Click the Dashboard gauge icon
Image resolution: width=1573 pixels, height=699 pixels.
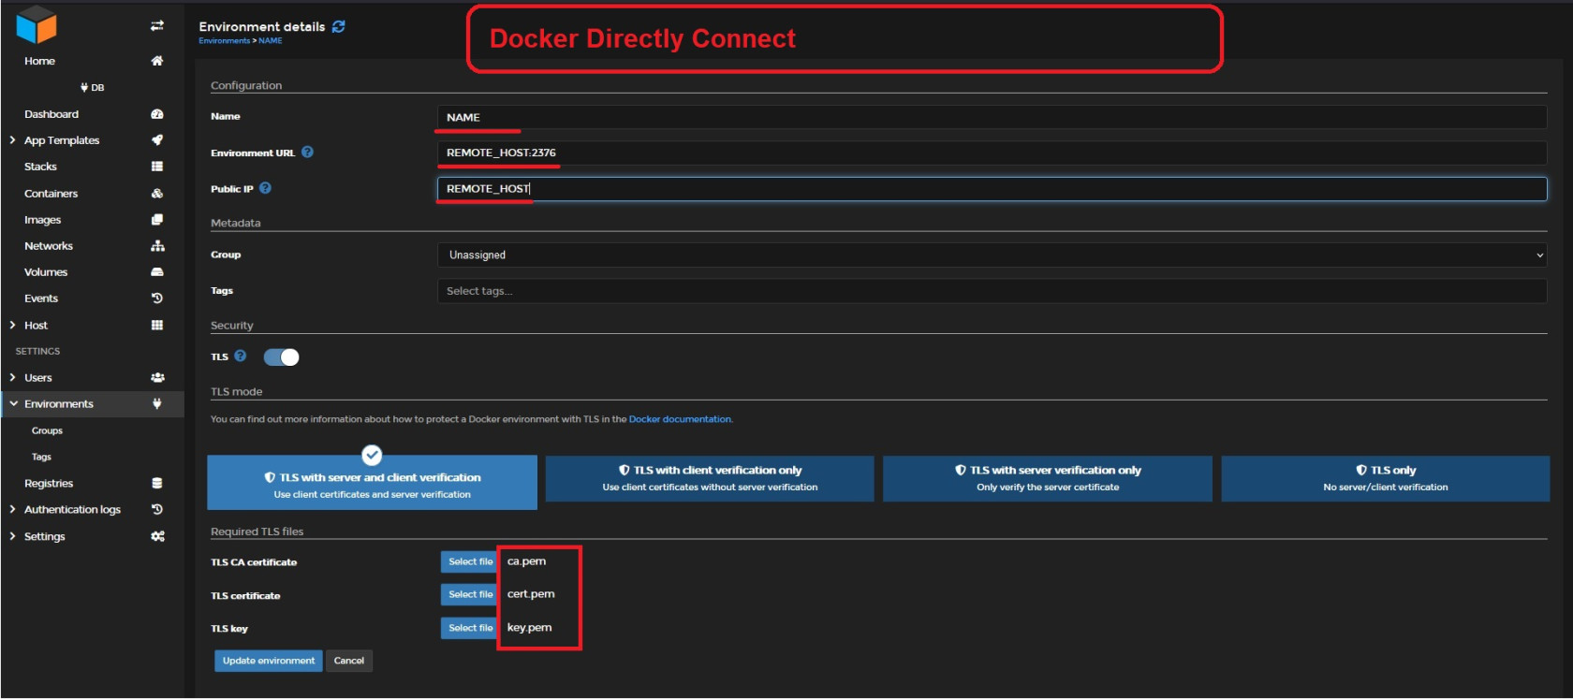pos(157,114)
